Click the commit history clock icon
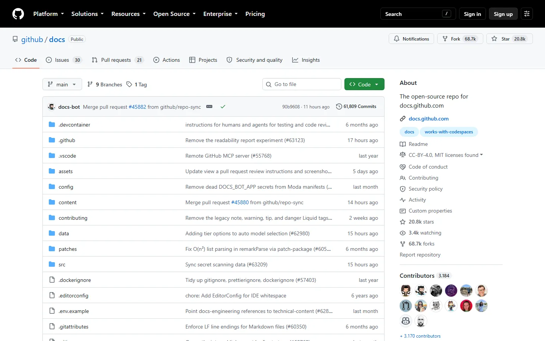Image resolution: width=545 pixels, height=341 pixels. 339,106
